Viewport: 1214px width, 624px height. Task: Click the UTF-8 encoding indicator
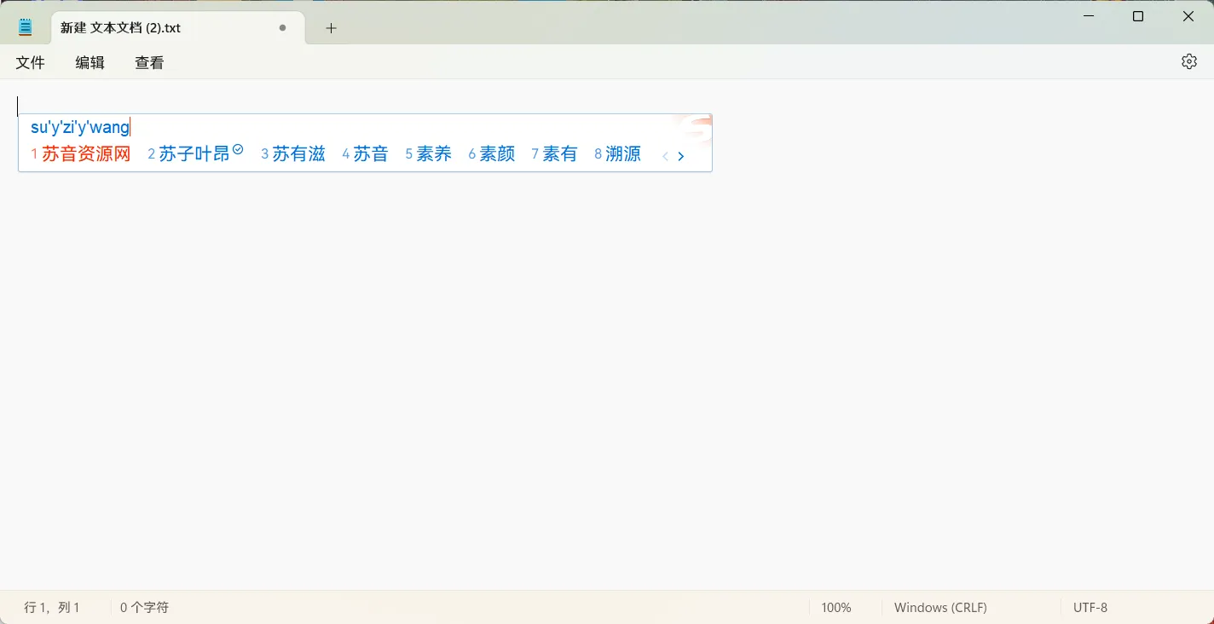pos(1090,607)
